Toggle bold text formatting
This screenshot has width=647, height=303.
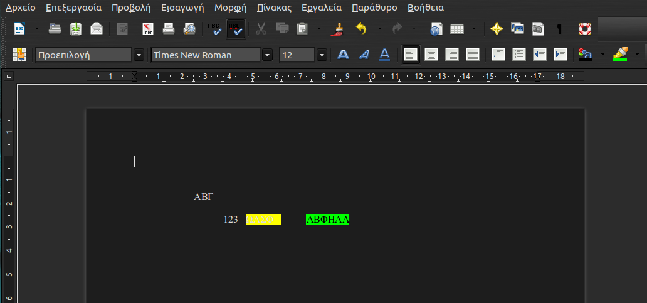pos(343,55)
